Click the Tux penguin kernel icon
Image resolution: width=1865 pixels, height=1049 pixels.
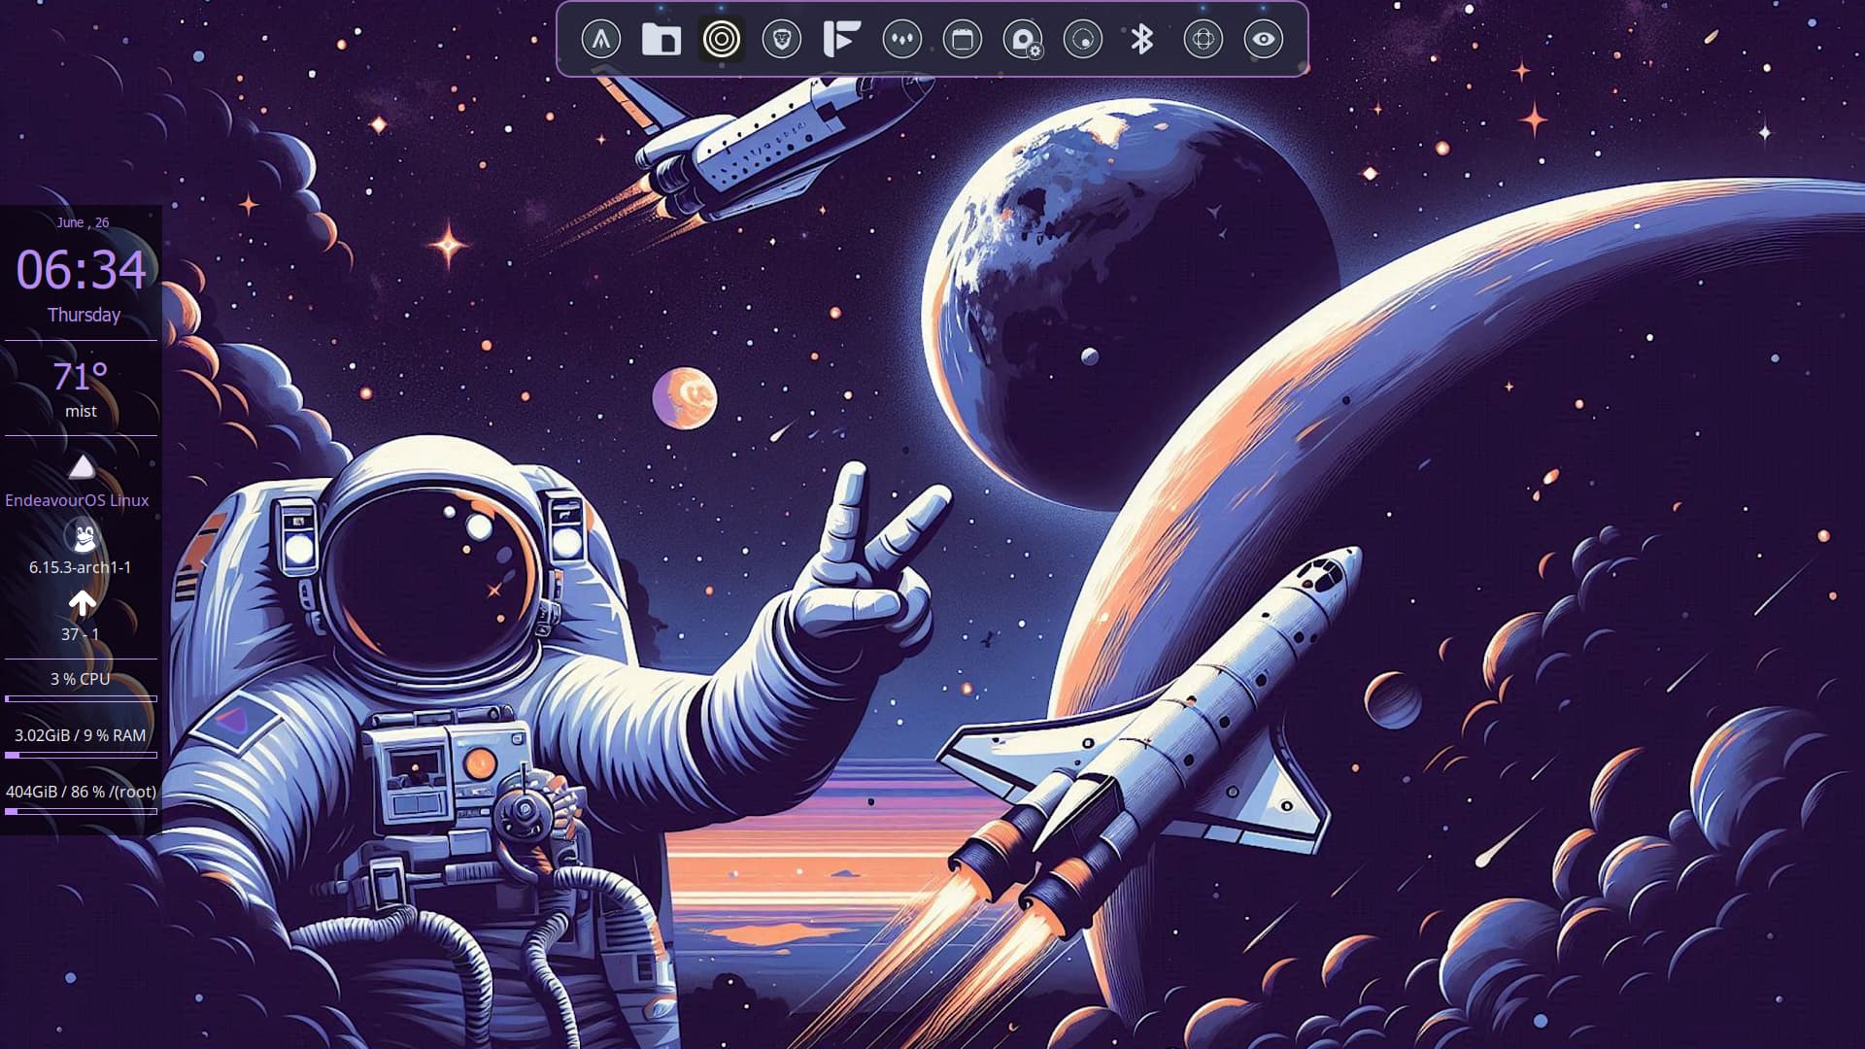(x=84, y=536)
